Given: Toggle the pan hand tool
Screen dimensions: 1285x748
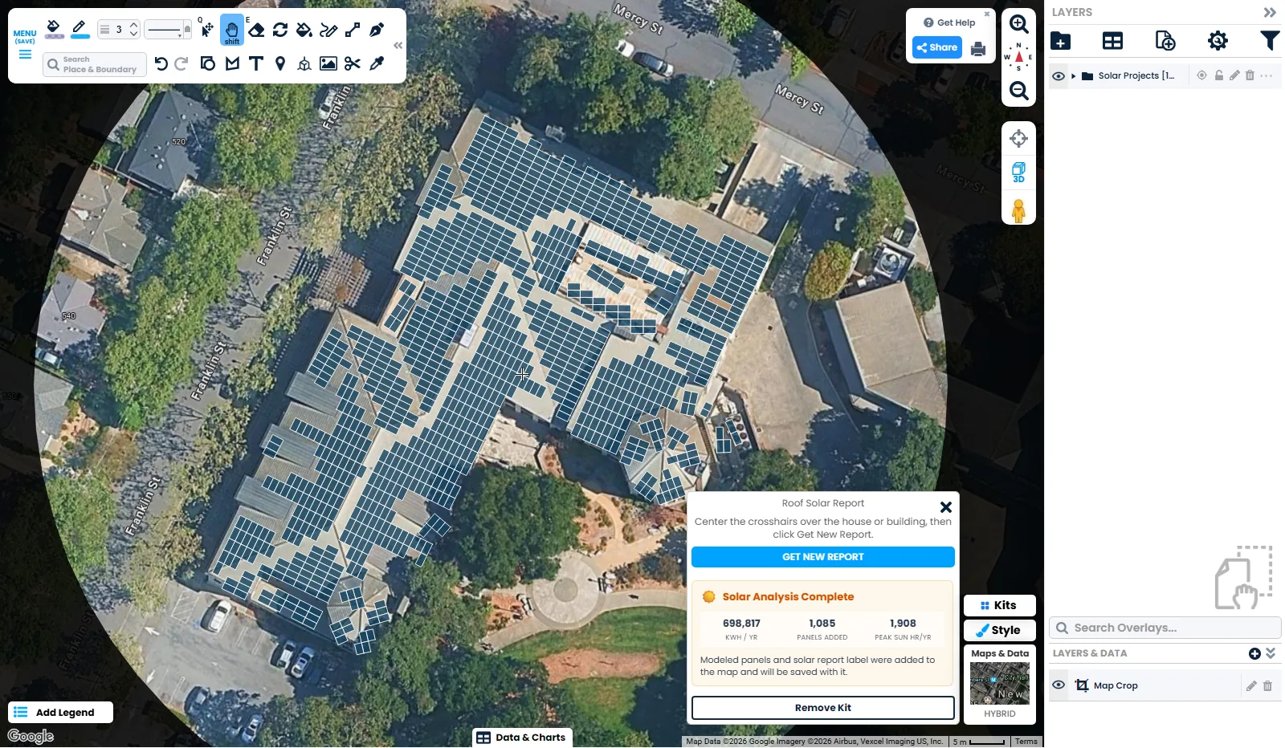Looking at the screenshot, I should (x=232, y=30).
